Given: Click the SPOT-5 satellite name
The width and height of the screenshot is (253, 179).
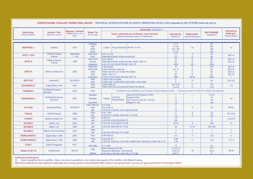Looking at the screenshot, I should click(x=28, y=72).
